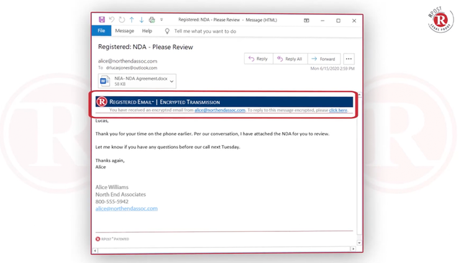Click the Quick Print icon
Image resolution: width=466 pixels, height=263 pixels.
tap(152, 20)
